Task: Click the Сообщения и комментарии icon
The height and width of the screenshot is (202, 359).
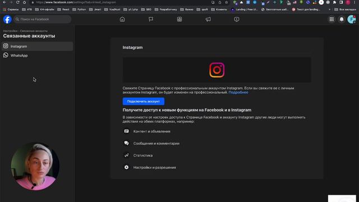Action: pyautogui.click(x=126, y=143)
